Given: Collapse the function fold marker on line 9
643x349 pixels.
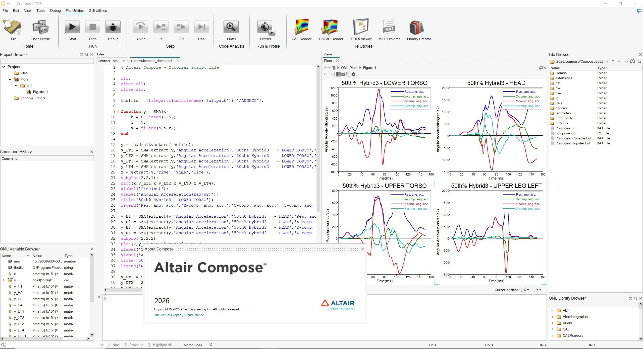Looking at the screenshot, I should (118, 112).
